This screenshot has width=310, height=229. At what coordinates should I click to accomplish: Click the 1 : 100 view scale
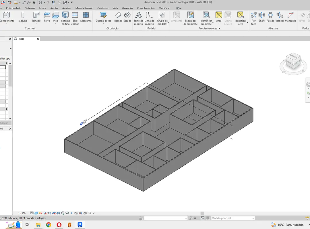pyautogui.click(x=22, y=213)
